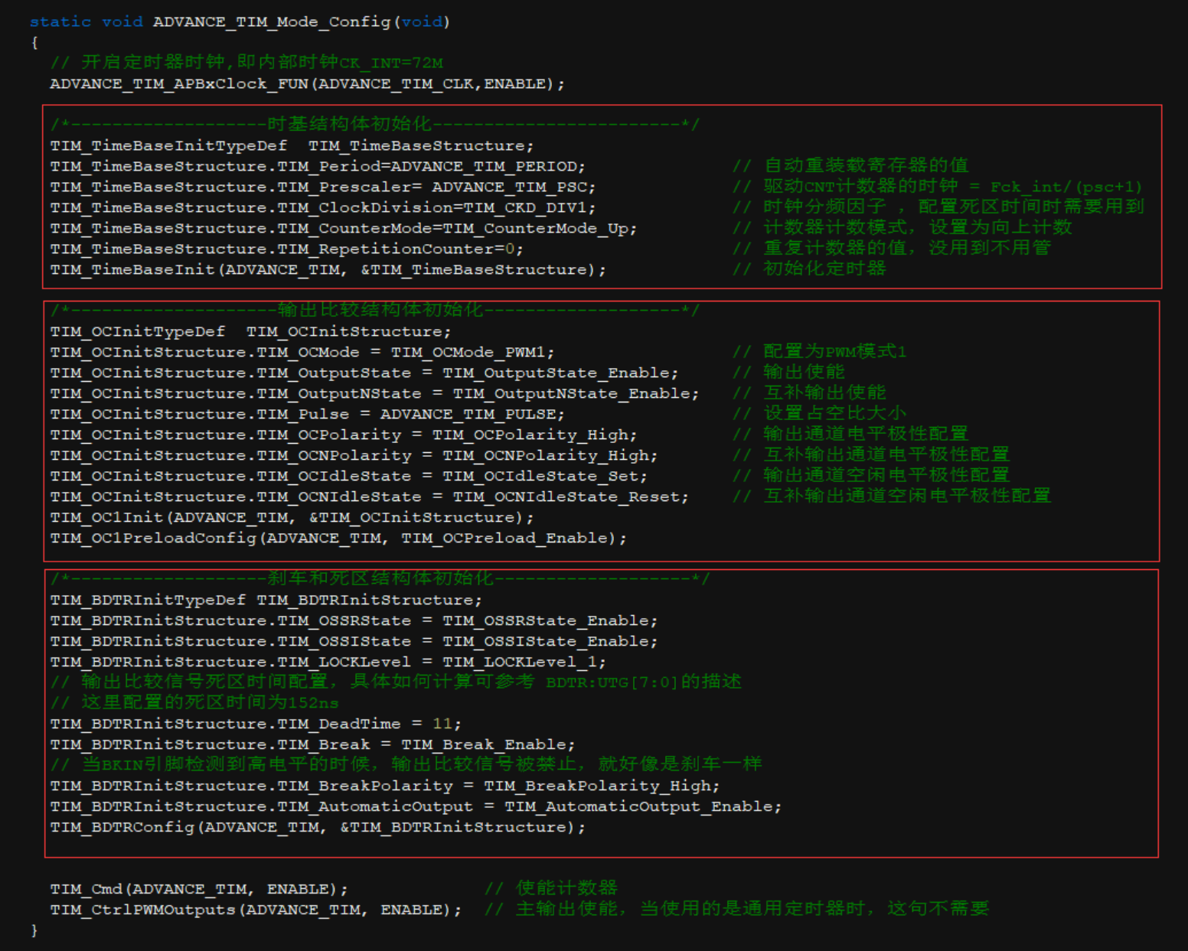Click TIM_OCIdleState = TIM_OCIdleState_Set line
Viewport: 1188px width, 951px height.
[x=349, y=476]
